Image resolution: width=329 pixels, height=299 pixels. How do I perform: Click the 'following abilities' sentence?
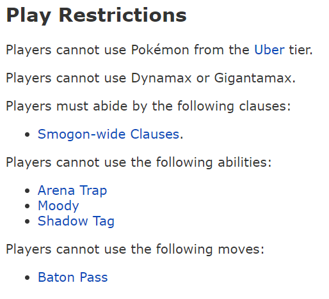pyautogui.click(x=139, y=162)
